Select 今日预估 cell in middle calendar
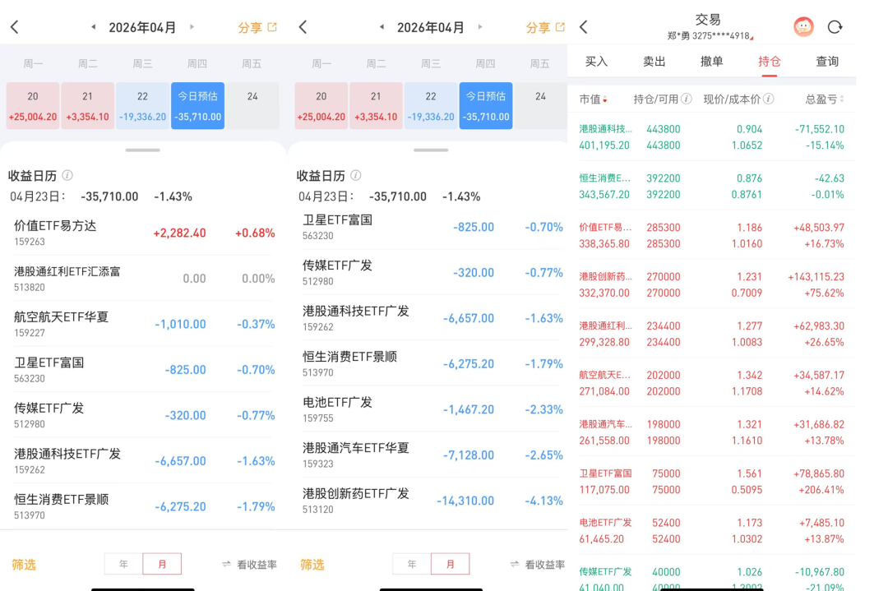Screen dimensions: 888x591 click(x=486, y=106)
